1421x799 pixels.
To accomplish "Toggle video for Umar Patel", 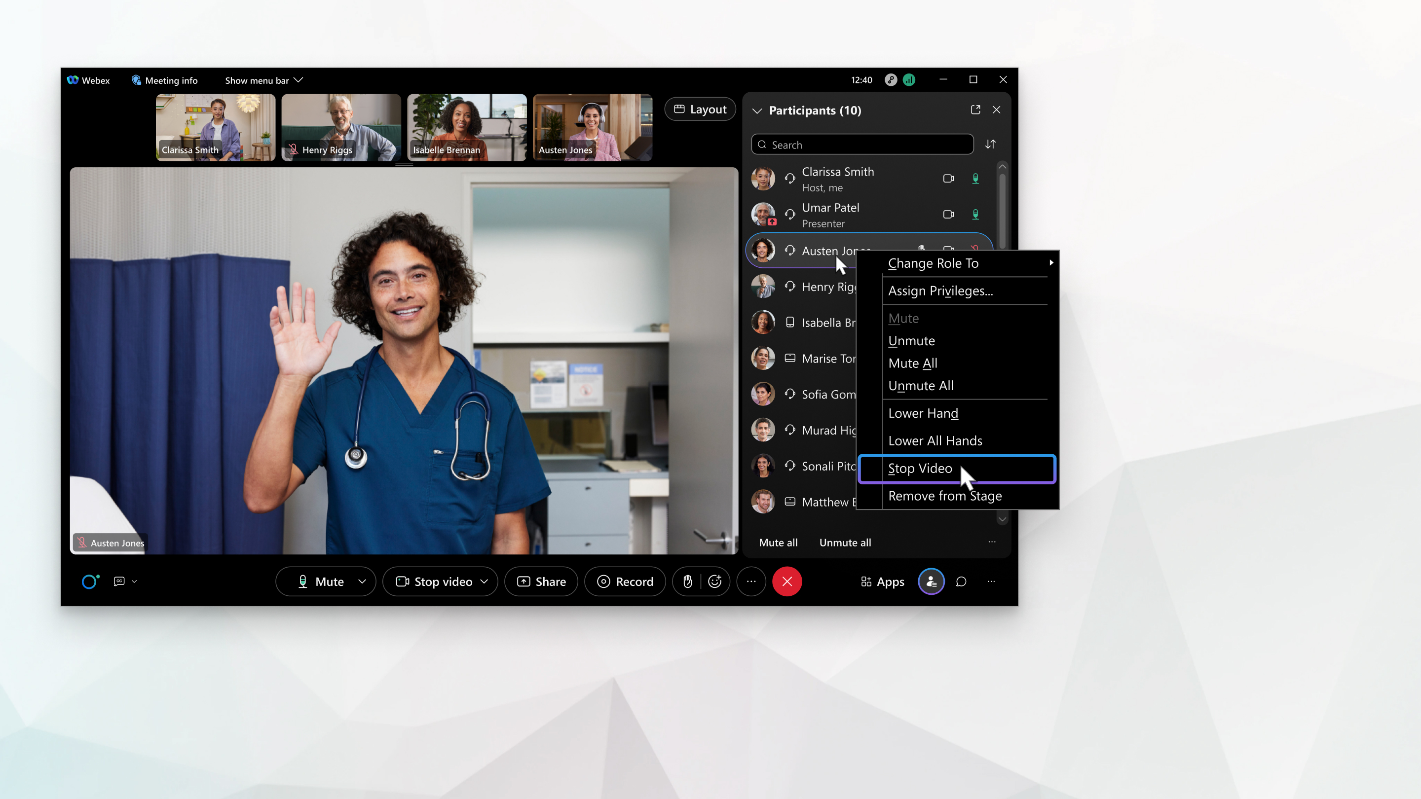I will (x=949, y=214).
